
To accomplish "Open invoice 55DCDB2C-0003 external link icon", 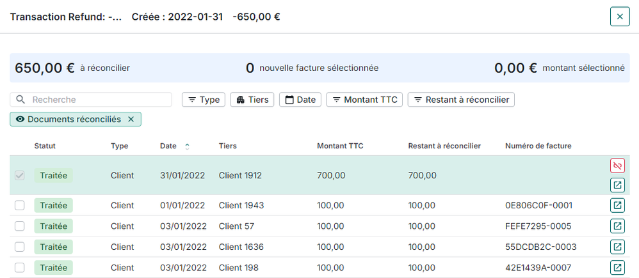I will click(x=617, y=247).
